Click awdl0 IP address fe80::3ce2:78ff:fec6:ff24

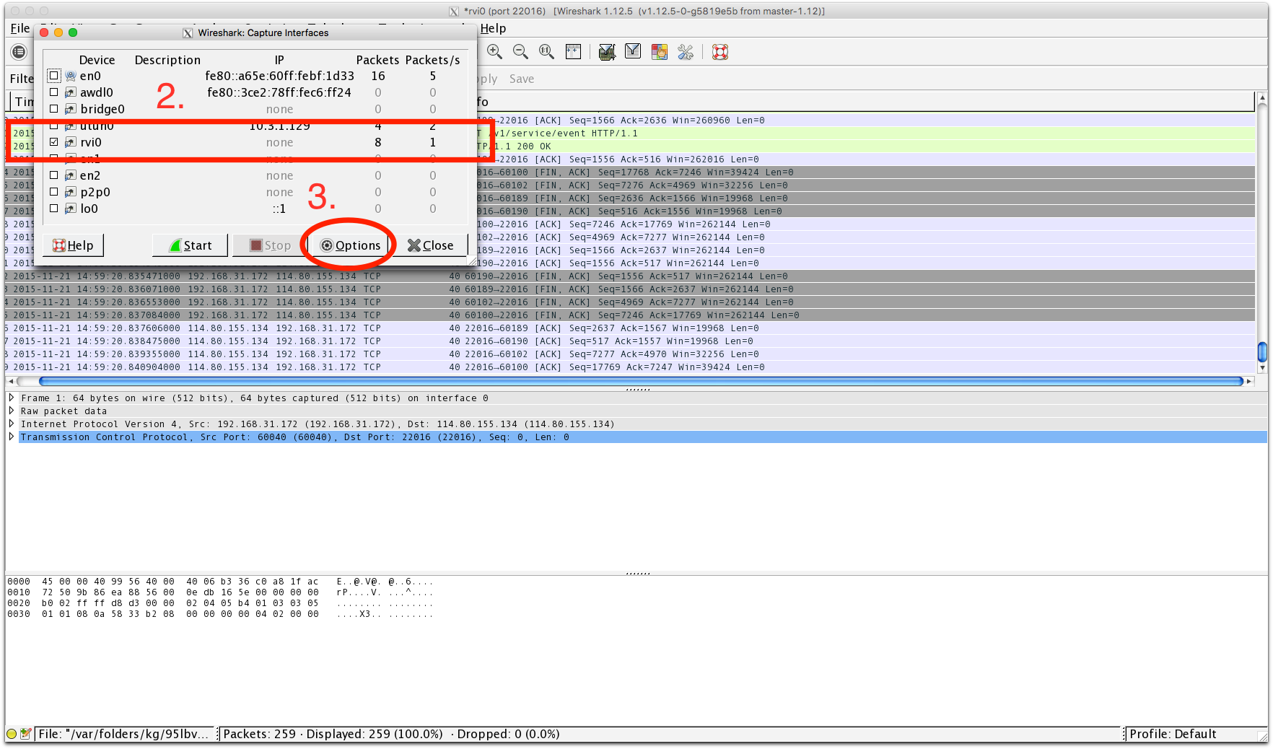coord(279,92)
